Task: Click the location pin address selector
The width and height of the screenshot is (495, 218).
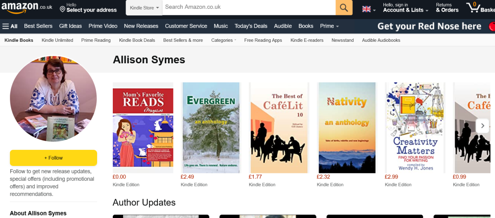Action: pyautogui.click(x=88, y=7)
